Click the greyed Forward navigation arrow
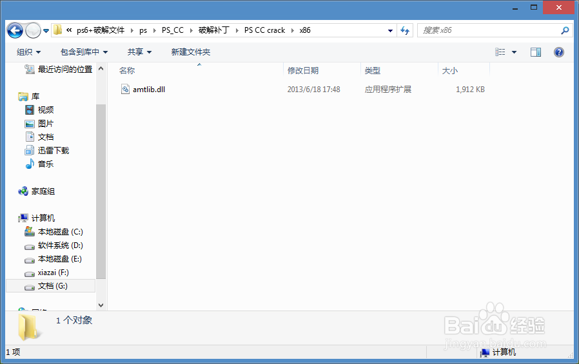Viewport: 579px width, 364px height. tap(33, 30)
